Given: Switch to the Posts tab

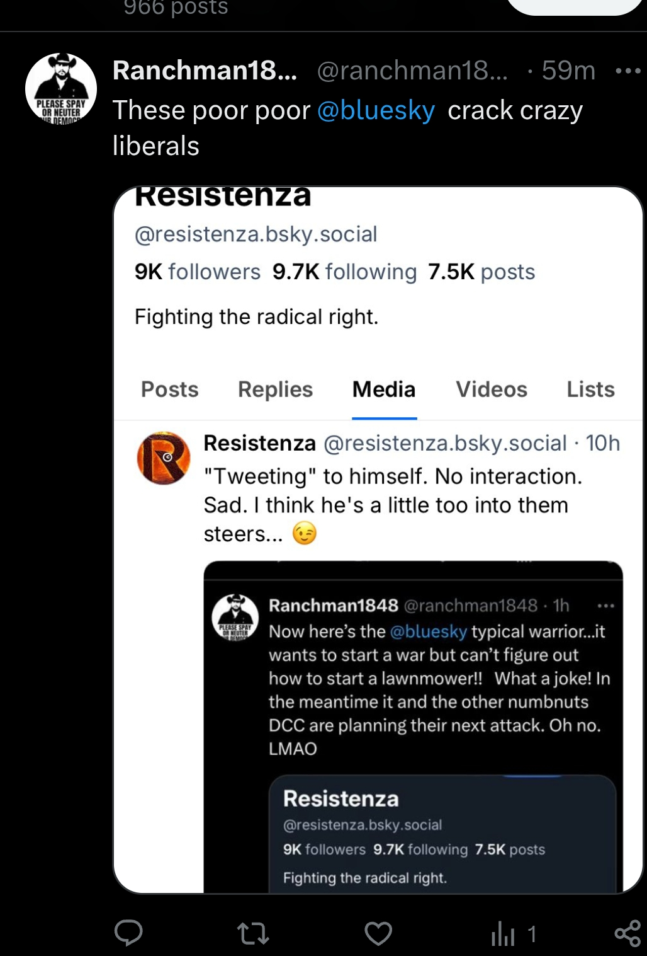Looking at the screenshot, I should (x=170, y=389).
